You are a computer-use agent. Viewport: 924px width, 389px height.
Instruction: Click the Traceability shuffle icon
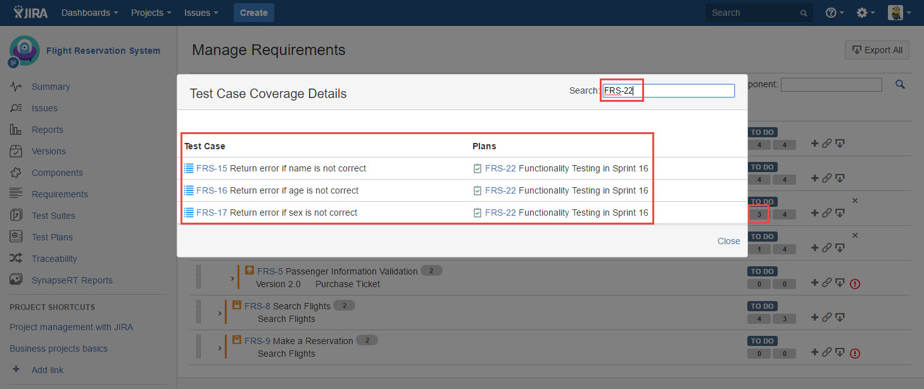click(16, 259)
